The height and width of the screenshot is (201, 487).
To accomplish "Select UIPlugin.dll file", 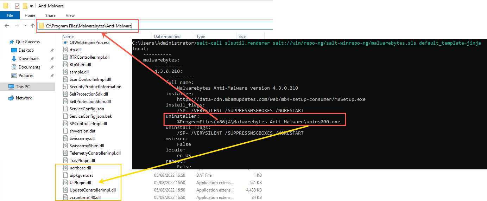I will pos(80,183).
